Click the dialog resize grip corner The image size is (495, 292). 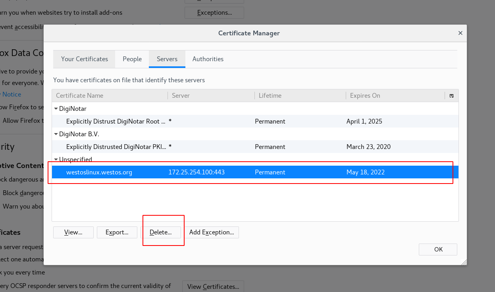click(x=463, y=262)
